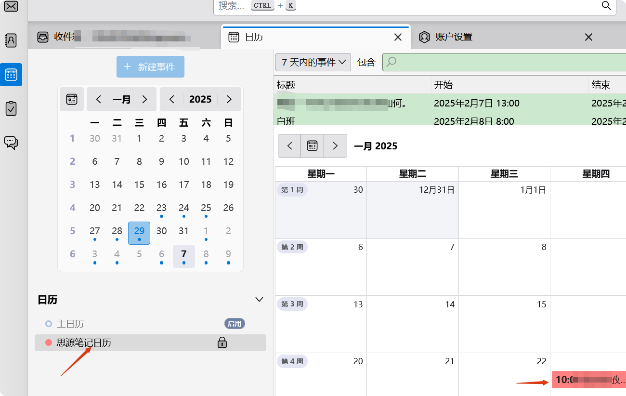Screen dimensions: 626x396
Task: Click the calendar jump icon above the month grid
Action: tap(312, 145)
